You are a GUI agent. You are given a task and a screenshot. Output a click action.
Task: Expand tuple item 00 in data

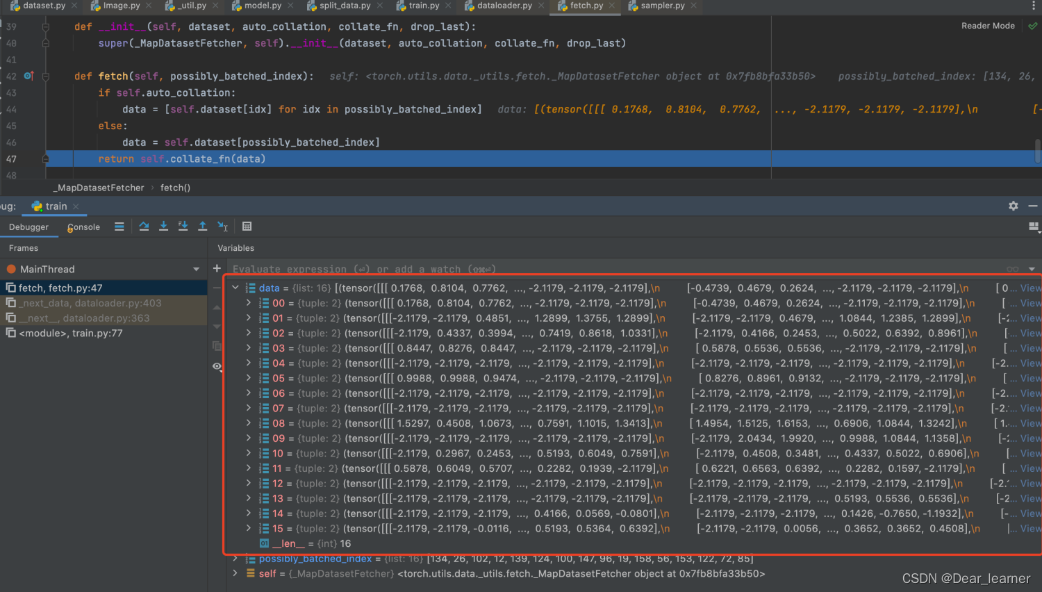(249, 303)
